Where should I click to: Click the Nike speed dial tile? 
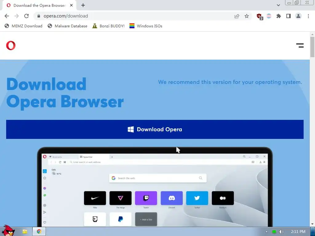click(x=95, y=198)
